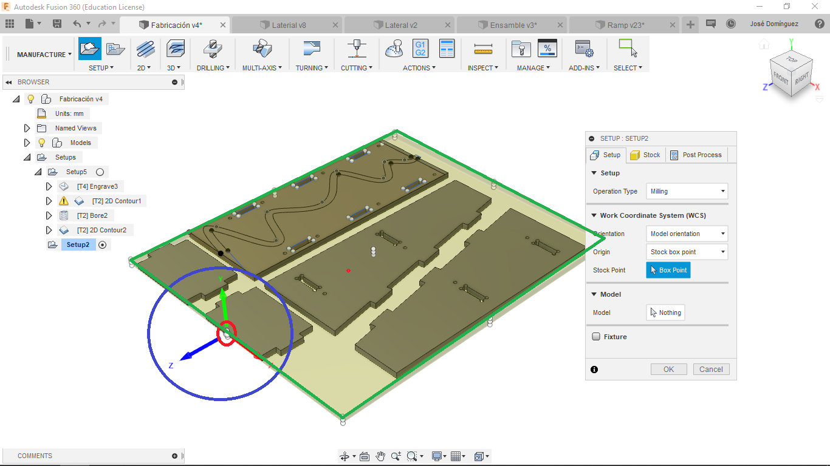Screen dimensions: 830x466
Task: Click the New Setup icon in toolbar
Action: 90,49
